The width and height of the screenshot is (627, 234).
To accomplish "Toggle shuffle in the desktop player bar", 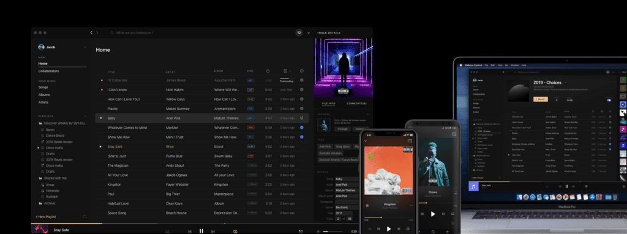I will coord(167,231).
